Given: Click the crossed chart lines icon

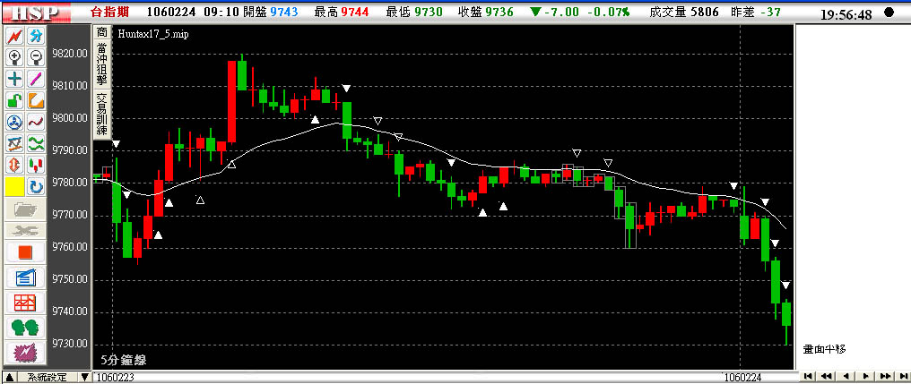Looking at the screenshot, I should tap(15, 143).
